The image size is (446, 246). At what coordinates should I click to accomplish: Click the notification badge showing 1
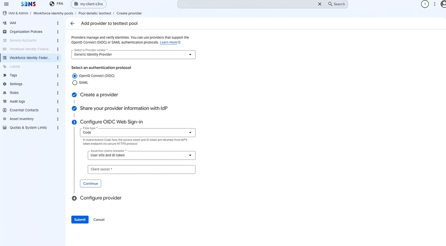[425, 4]
